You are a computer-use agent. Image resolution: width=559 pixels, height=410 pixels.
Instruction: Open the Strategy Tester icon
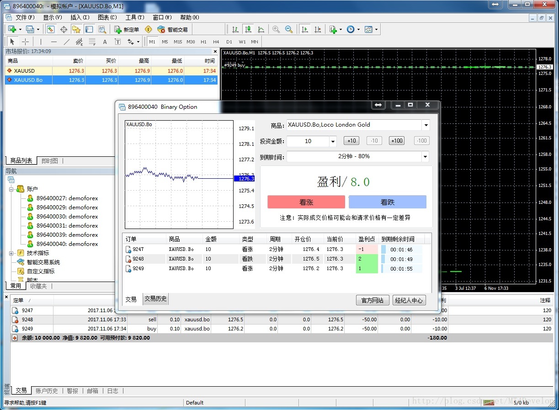tap(102, 29)
